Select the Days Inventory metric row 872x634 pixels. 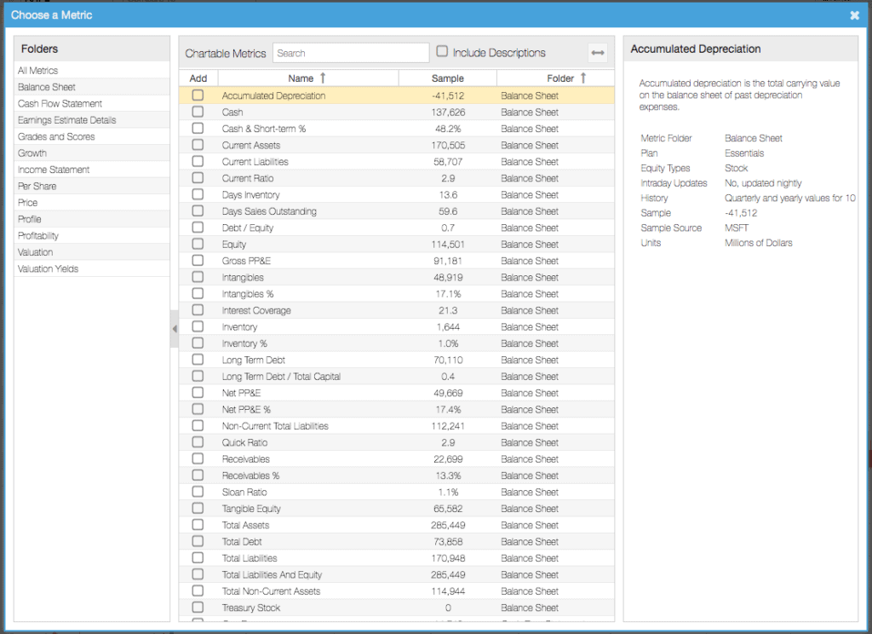coord(397,195)
